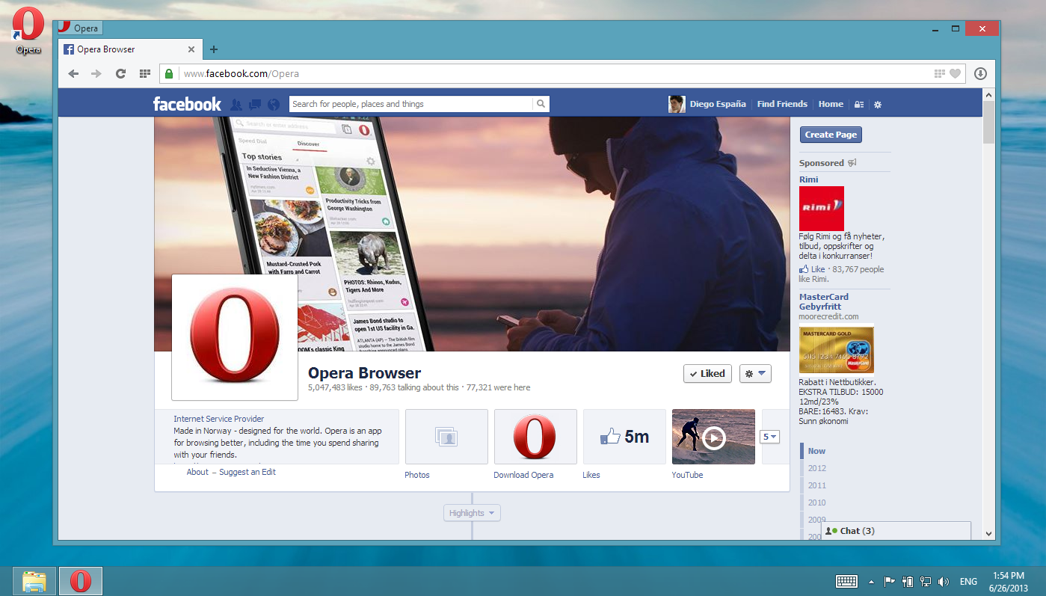Select 2012 on the timeline
This screenshot has width=1046, height=596.
point(816,468)
